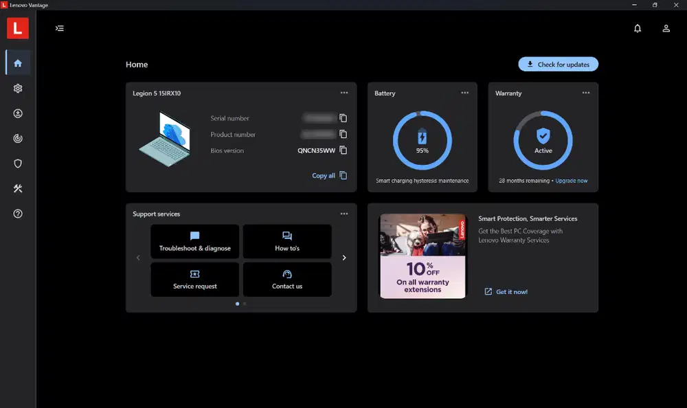Open the hardware tools icon in sidebar
This screenshot has width=687, height=408.
(18, 188)
